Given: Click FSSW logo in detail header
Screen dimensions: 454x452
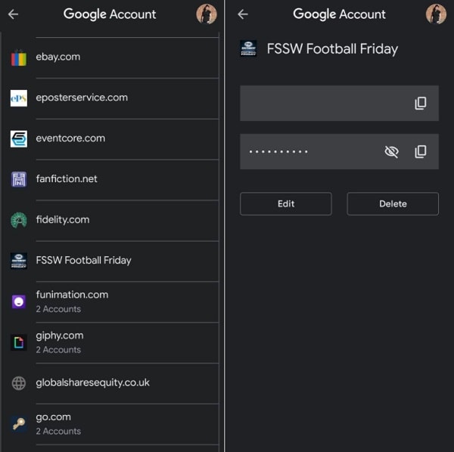Looking at the screenshot, I should [248, 48].
